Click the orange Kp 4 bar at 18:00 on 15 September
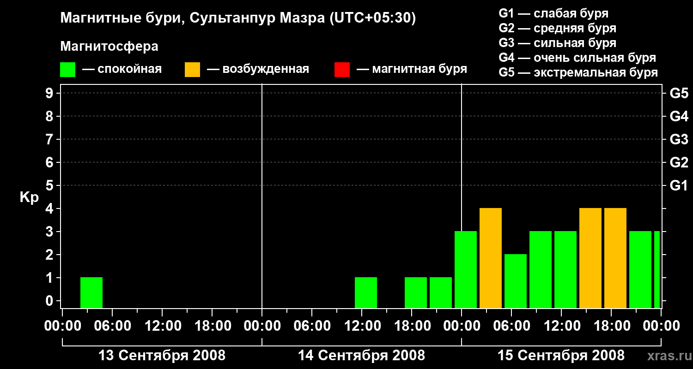 tap(615, 258)
